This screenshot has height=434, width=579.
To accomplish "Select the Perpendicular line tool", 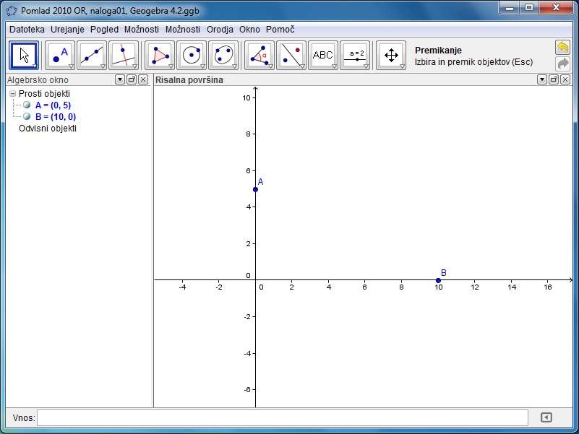I will coord(124,55).
